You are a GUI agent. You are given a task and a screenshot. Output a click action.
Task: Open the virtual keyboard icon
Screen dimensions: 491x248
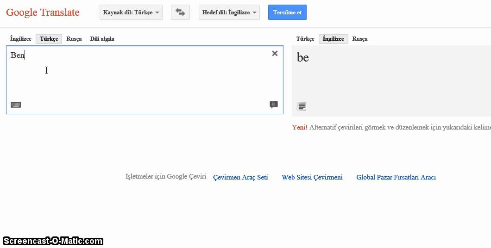point(16,105)
